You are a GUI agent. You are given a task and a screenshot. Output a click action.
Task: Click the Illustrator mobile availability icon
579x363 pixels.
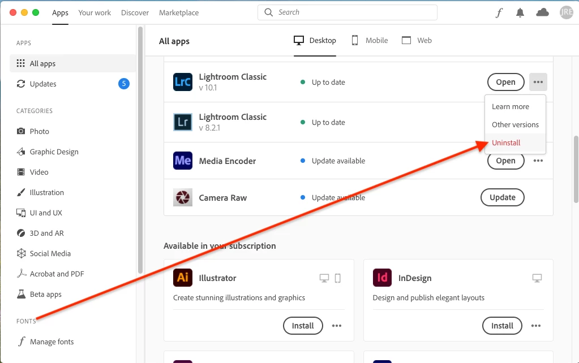[x=337, y=278]
